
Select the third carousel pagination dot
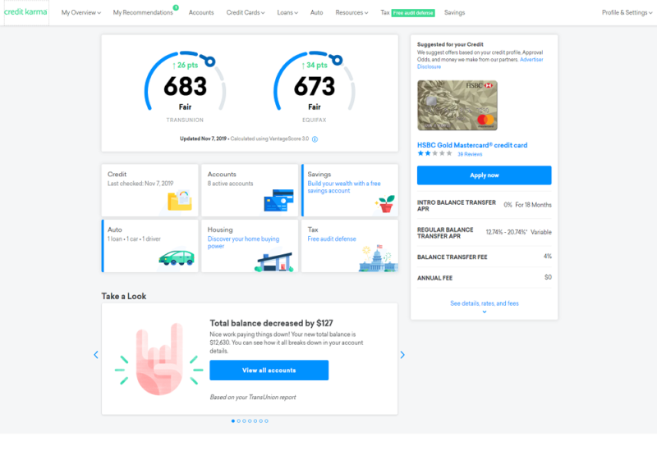click(x=244, y=421)
